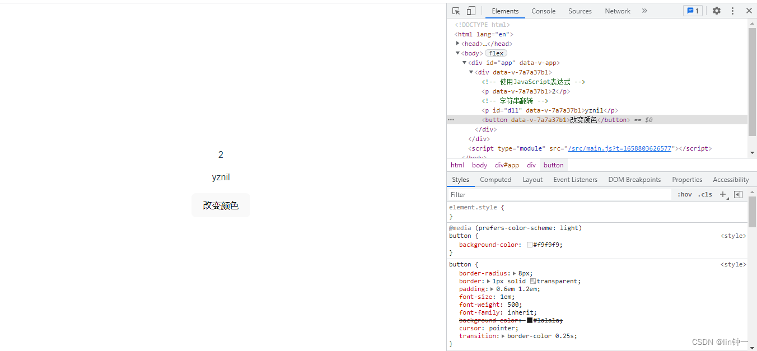
Task: Open the /src/main.js script link
Action: (x=619, y=148)
